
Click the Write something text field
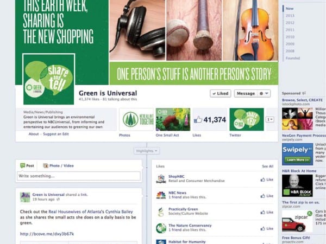click(x=79, y=176)
